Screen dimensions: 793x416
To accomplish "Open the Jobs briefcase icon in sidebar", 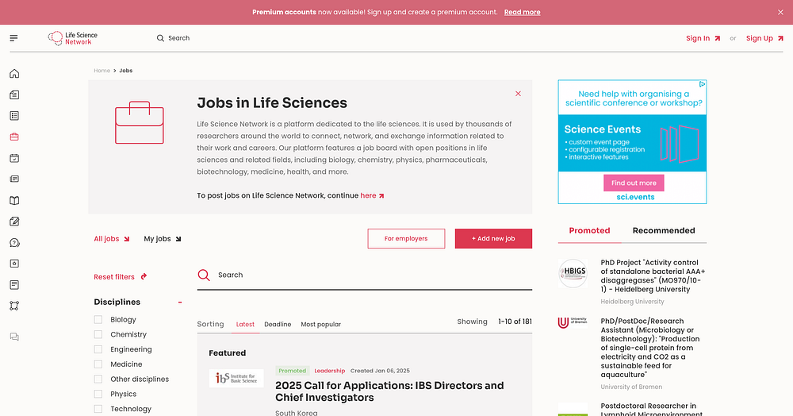I will tap(14, 137).
